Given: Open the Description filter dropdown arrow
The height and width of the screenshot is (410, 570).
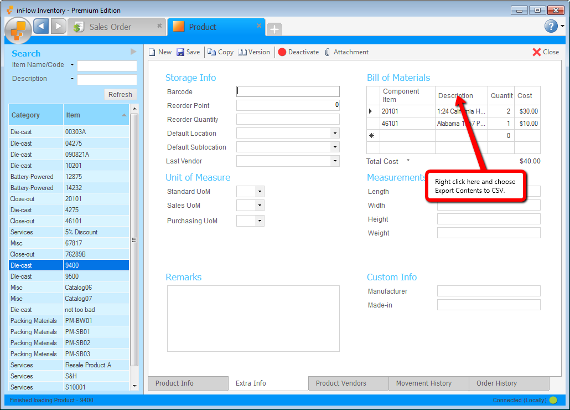Looking at the screenshot, I should coord(72,79).
